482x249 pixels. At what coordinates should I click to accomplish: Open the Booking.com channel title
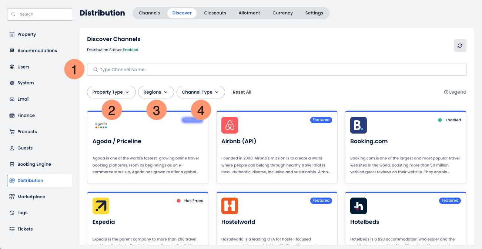coord(369,141)
